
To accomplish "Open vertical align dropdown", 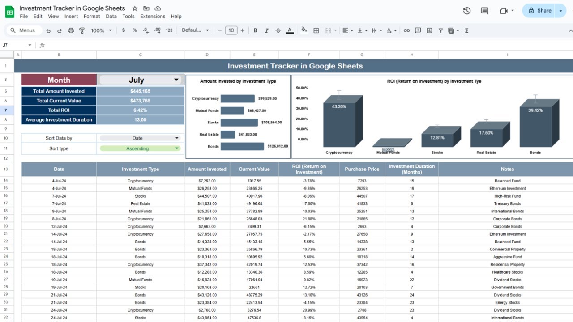I will tap(362, 30).
